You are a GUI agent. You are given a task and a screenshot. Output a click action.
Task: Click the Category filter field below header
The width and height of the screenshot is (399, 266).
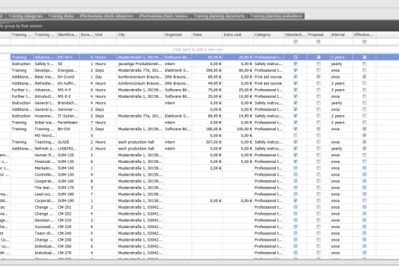(x=269, y=41)
